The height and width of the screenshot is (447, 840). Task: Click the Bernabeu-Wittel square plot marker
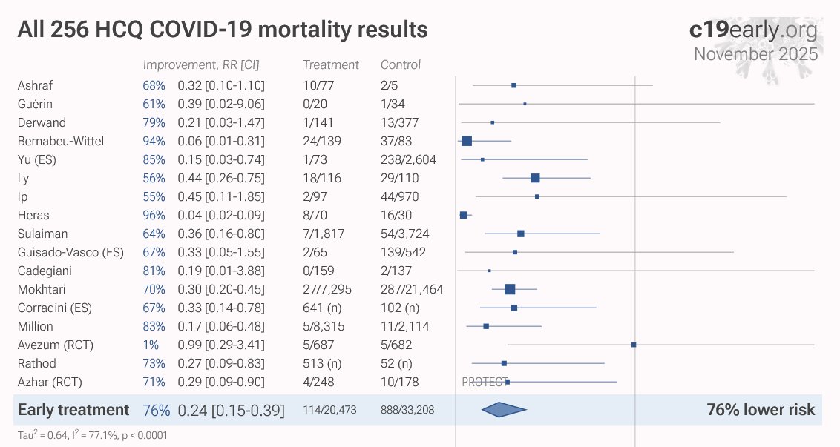(x=467, y=141)
